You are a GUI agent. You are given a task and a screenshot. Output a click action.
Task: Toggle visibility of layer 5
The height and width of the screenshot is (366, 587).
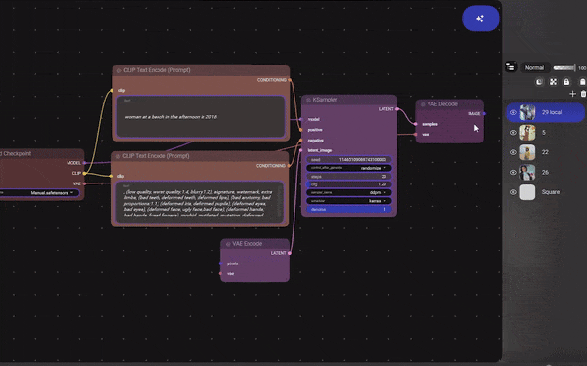513,133
